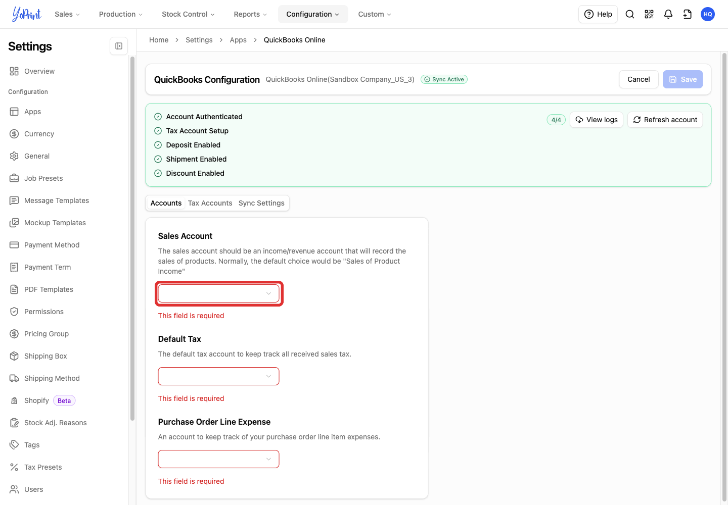728x505 pixels.
Task: Open the HQ user avatar menu
Action: (x=708, y=14)
